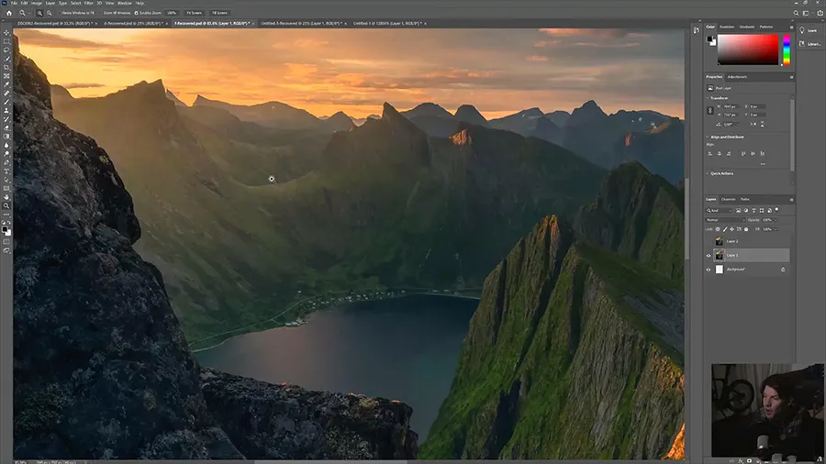This screenshot has height=464, width=826.
Task: Select the Move tool
Action: coord(6,33)
